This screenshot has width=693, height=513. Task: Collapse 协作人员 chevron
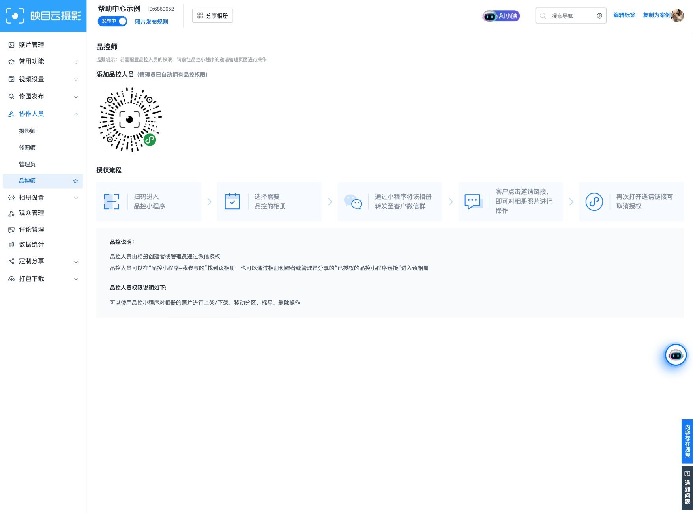pos(76,114)
